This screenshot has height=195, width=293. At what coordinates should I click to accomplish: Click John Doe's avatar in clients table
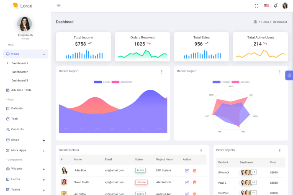click(64, 170)
